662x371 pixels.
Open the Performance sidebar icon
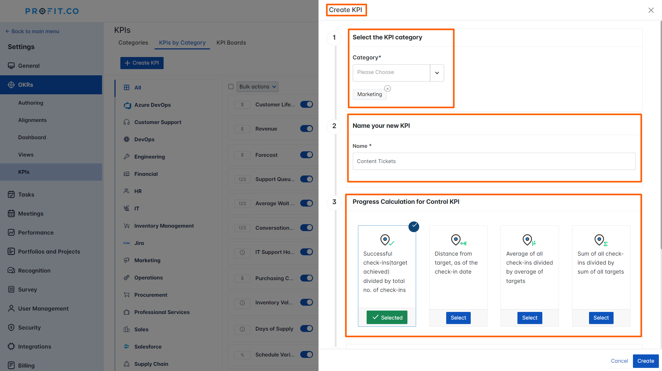click(x=11, y=232)
